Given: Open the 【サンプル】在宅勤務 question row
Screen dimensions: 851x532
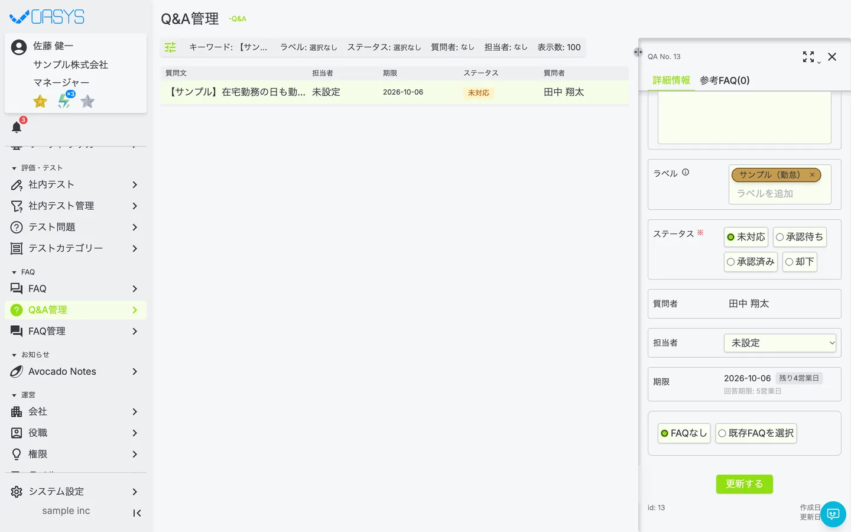Looking at the screenshot, I should pyautogui.click(x=394, y=92).
